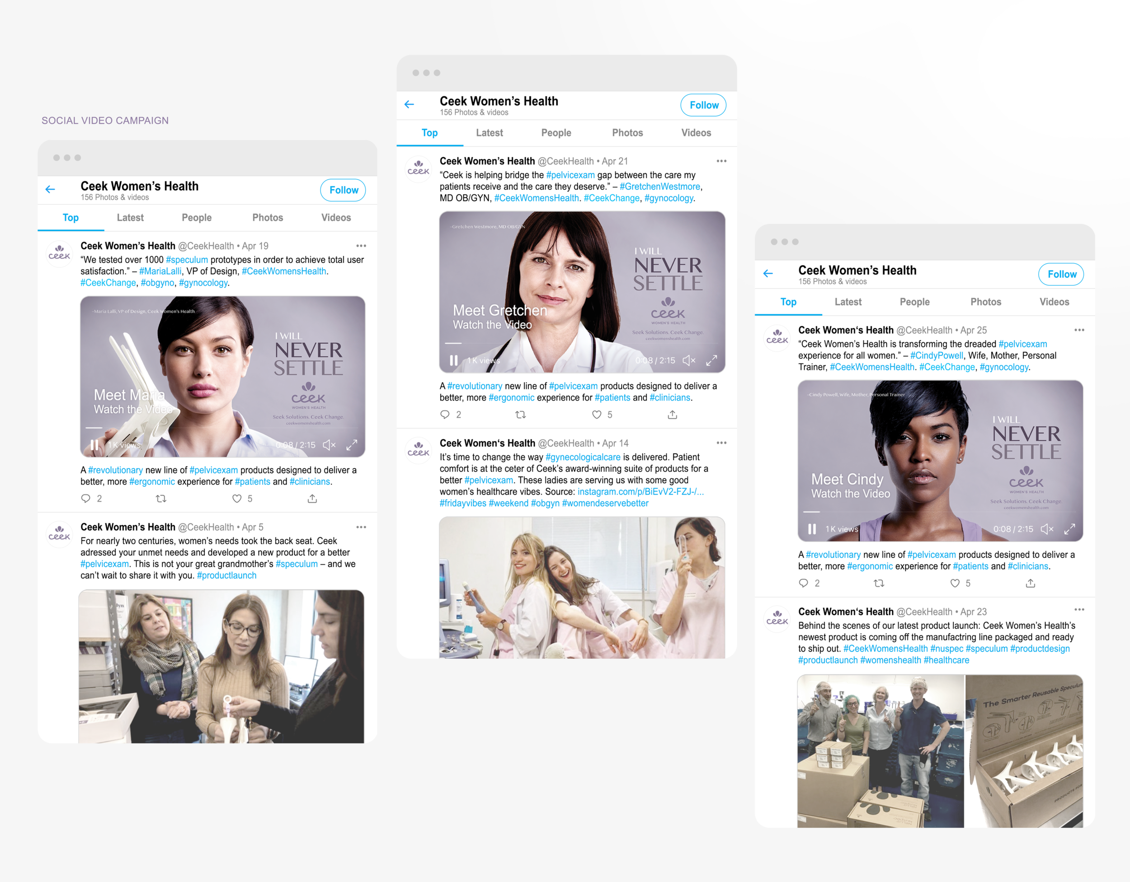Open the more options menu on the Apr 19 tweet
The height and width of the screenshot is (882, 1130).
click(x=361, y=246)
